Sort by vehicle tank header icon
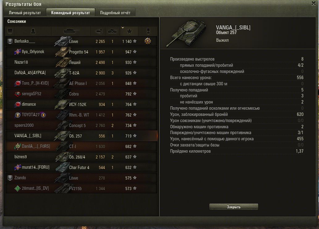 71,31
